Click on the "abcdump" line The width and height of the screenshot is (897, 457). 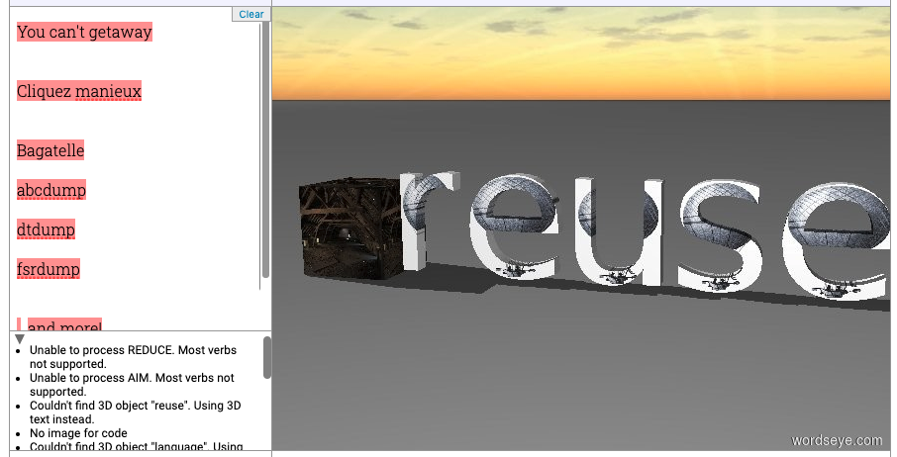click(51, 190)
